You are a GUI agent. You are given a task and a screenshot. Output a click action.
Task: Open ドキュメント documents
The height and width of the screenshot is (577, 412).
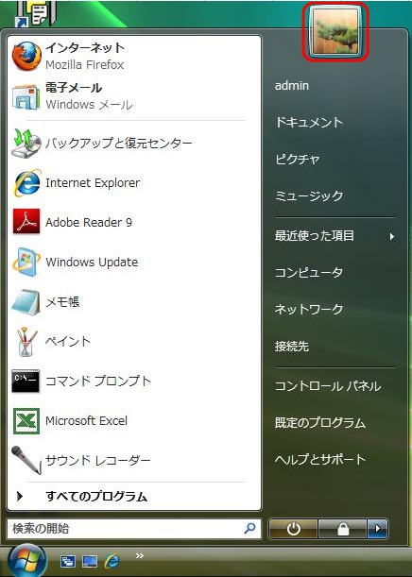pyautogui.click(x=309, y=123)
